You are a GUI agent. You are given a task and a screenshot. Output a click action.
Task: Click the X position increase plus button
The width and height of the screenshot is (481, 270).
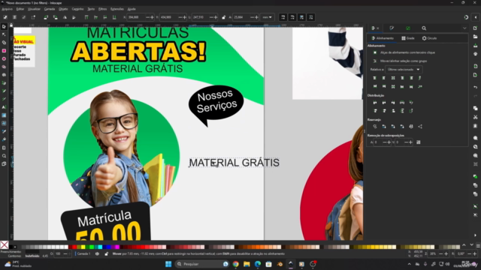tap(152, 17)
